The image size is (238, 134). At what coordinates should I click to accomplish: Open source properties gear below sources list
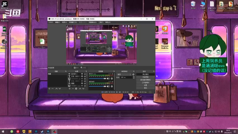click(76, 88)
